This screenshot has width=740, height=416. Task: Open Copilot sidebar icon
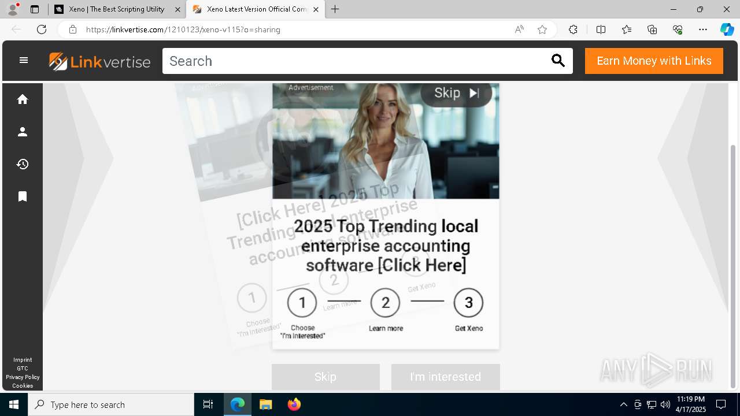point(727,29)
